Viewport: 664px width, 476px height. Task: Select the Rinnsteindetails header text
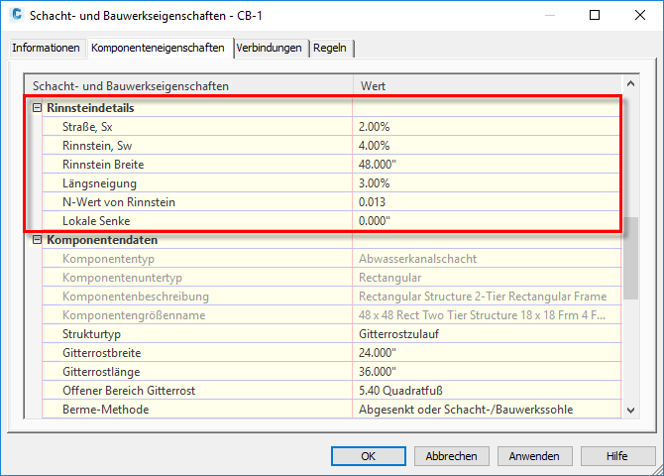pos(90,108)
